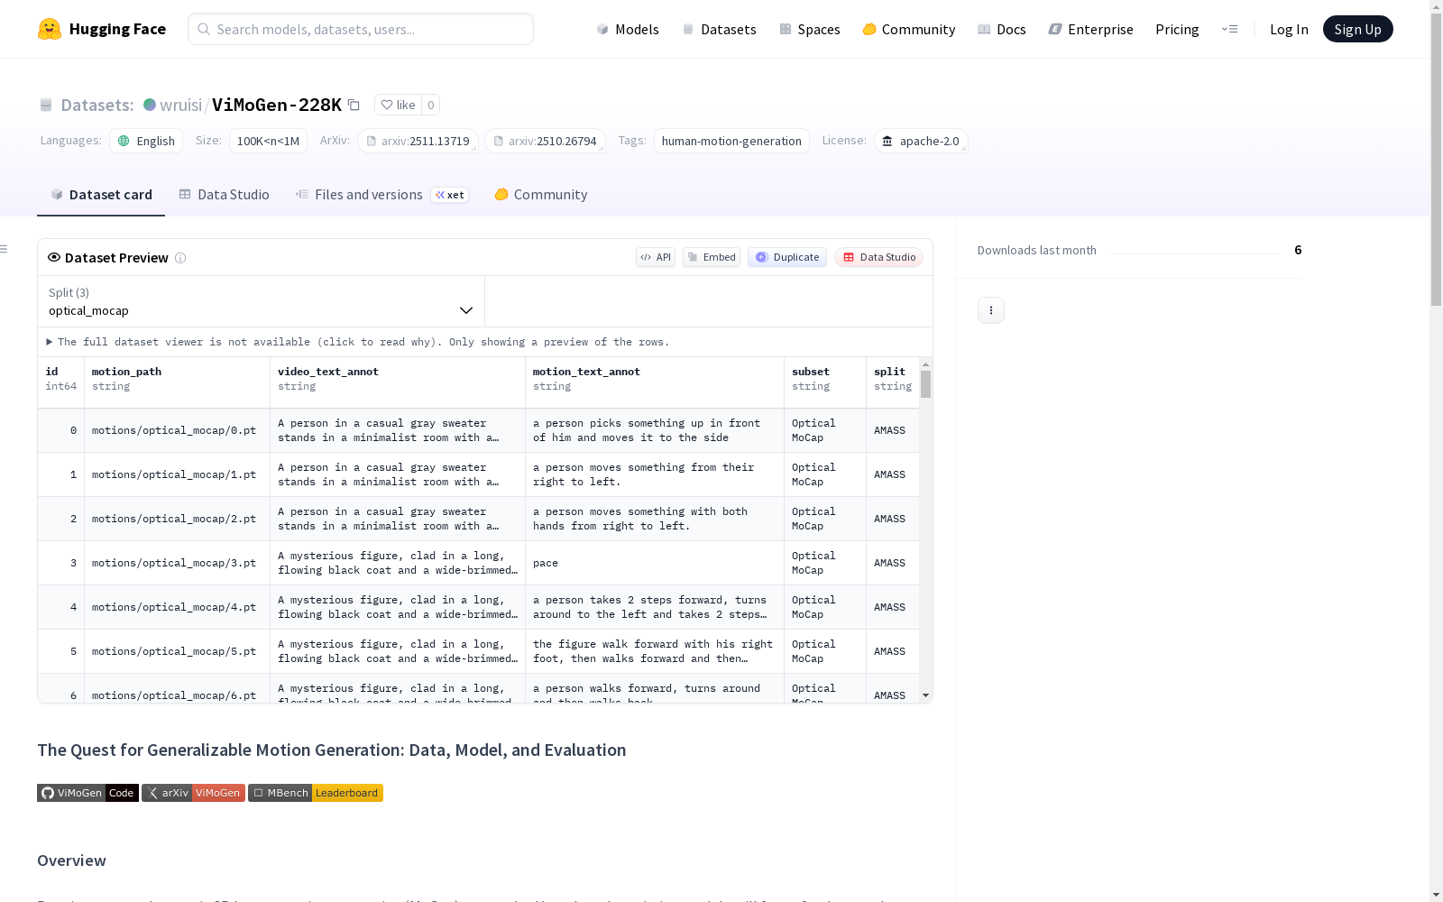Open Data Studio from the preview header
The image size is (1443, 902).
coord(879,257)
